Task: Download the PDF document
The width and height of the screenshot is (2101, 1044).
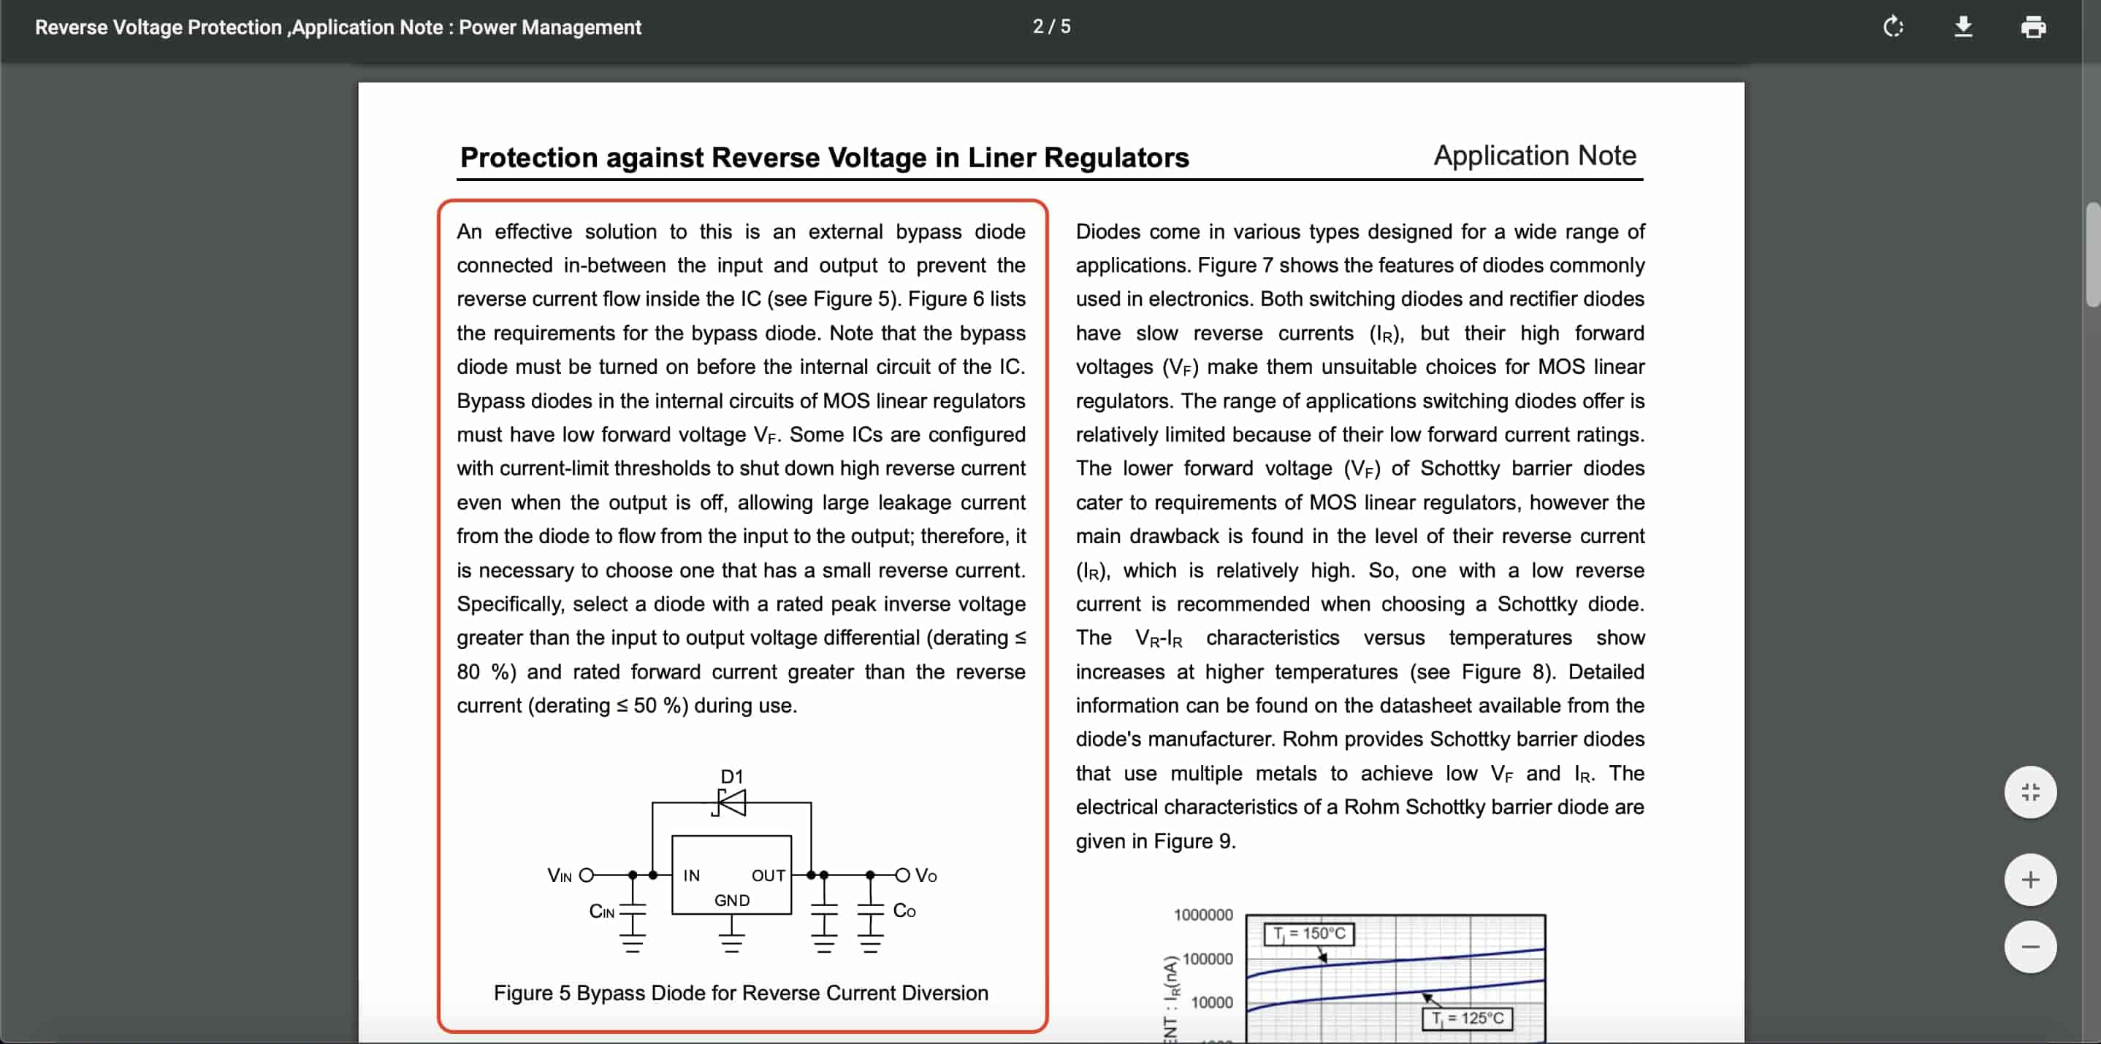Action: coord(1963,27)
